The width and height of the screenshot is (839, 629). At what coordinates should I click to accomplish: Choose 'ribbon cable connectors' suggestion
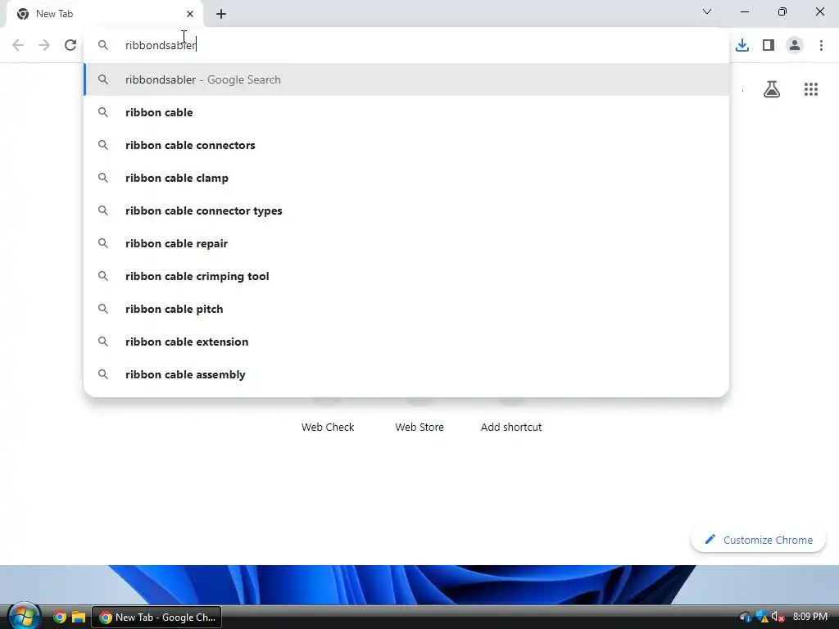[406, 145]
